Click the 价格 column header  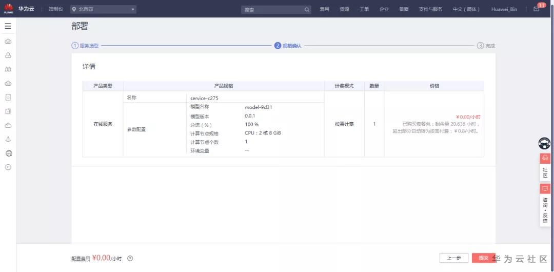click(x=434, y=86)
